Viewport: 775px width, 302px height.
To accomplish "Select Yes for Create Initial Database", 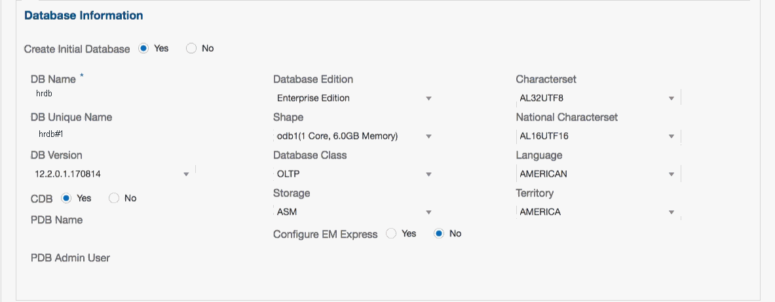I will tap(144, 48).
